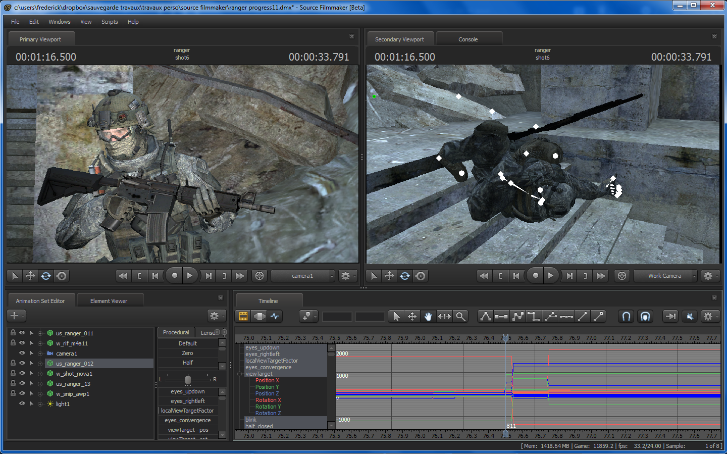Switch timeline to Clip Editor mode
The image size is (727, 454).
click(x=243, y=316)
